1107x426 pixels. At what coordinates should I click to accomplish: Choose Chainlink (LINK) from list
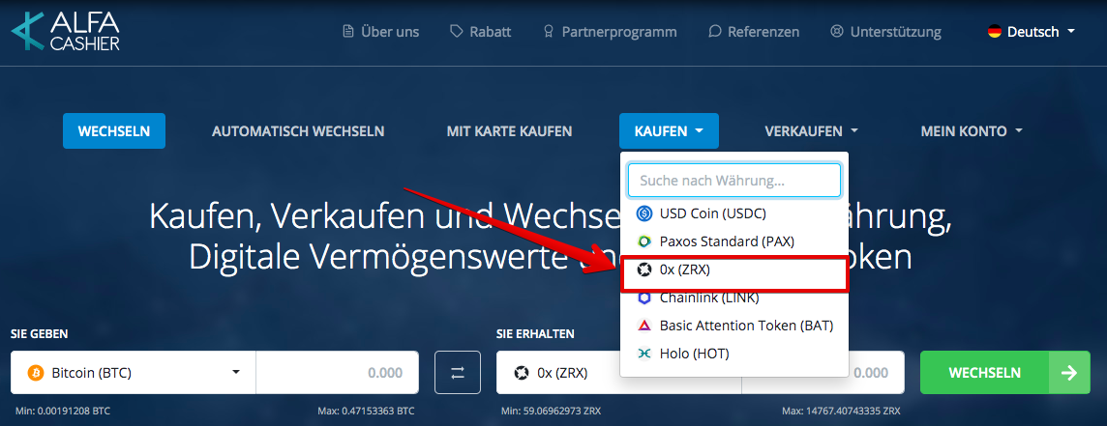734,298
